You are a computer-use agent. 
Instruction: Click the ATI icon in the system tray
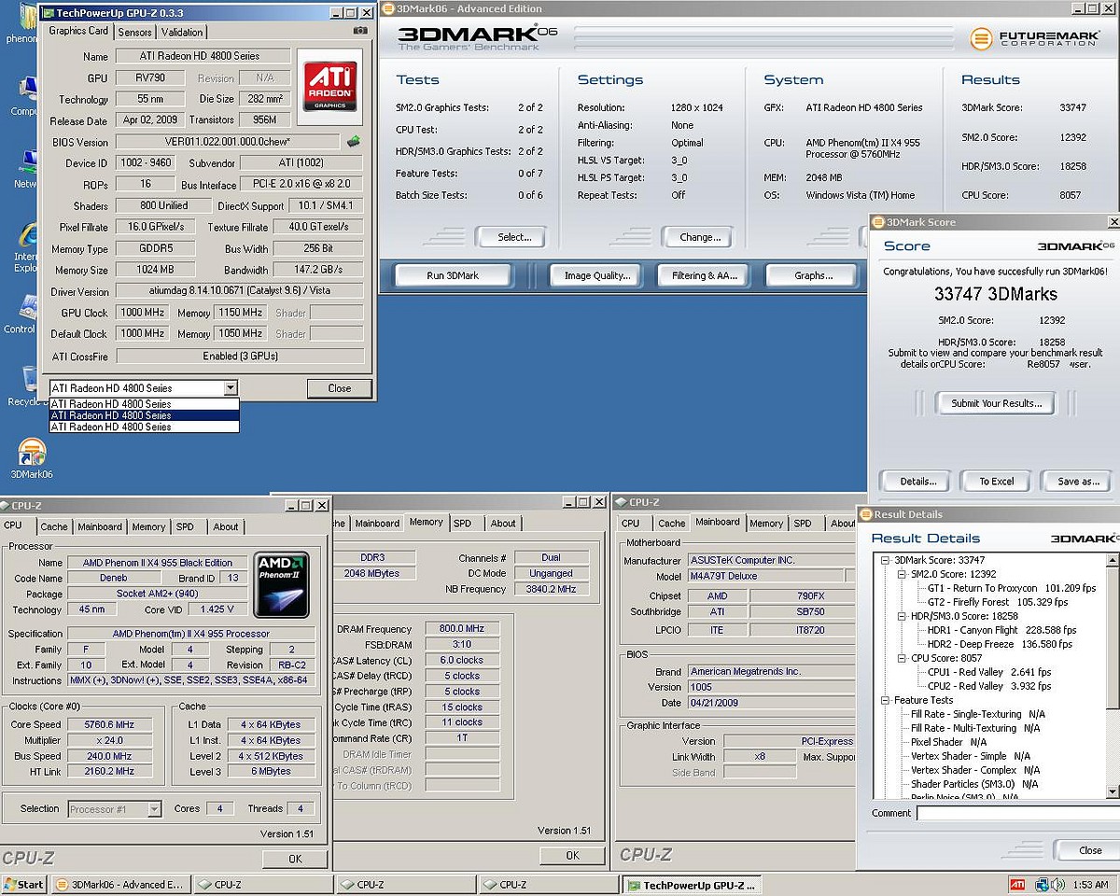click(x=1017, y=884)
